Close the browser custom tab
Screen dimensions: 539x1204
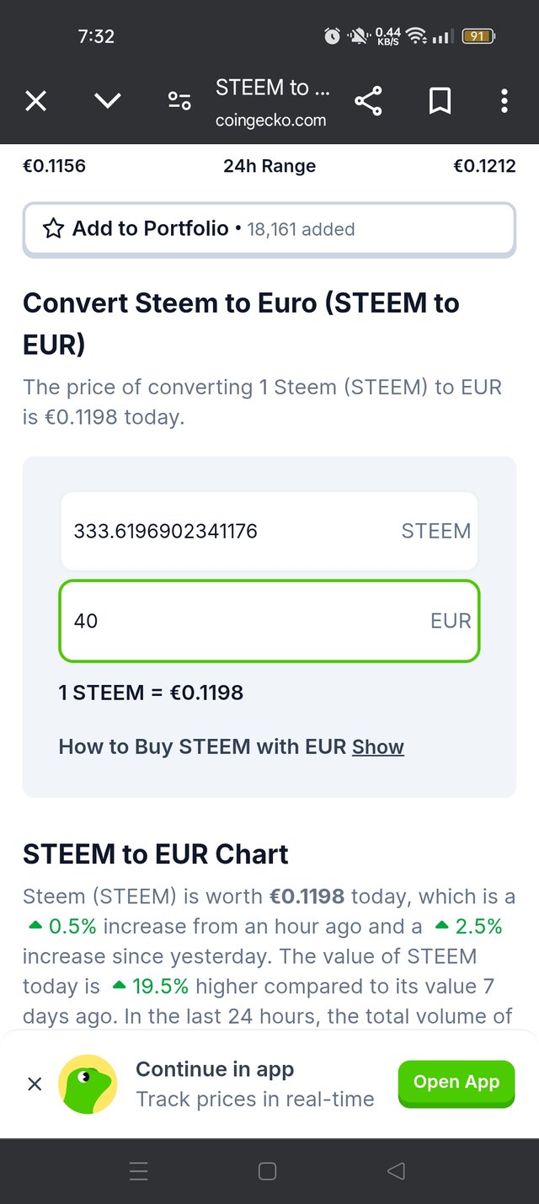click(x=35, y=102)
